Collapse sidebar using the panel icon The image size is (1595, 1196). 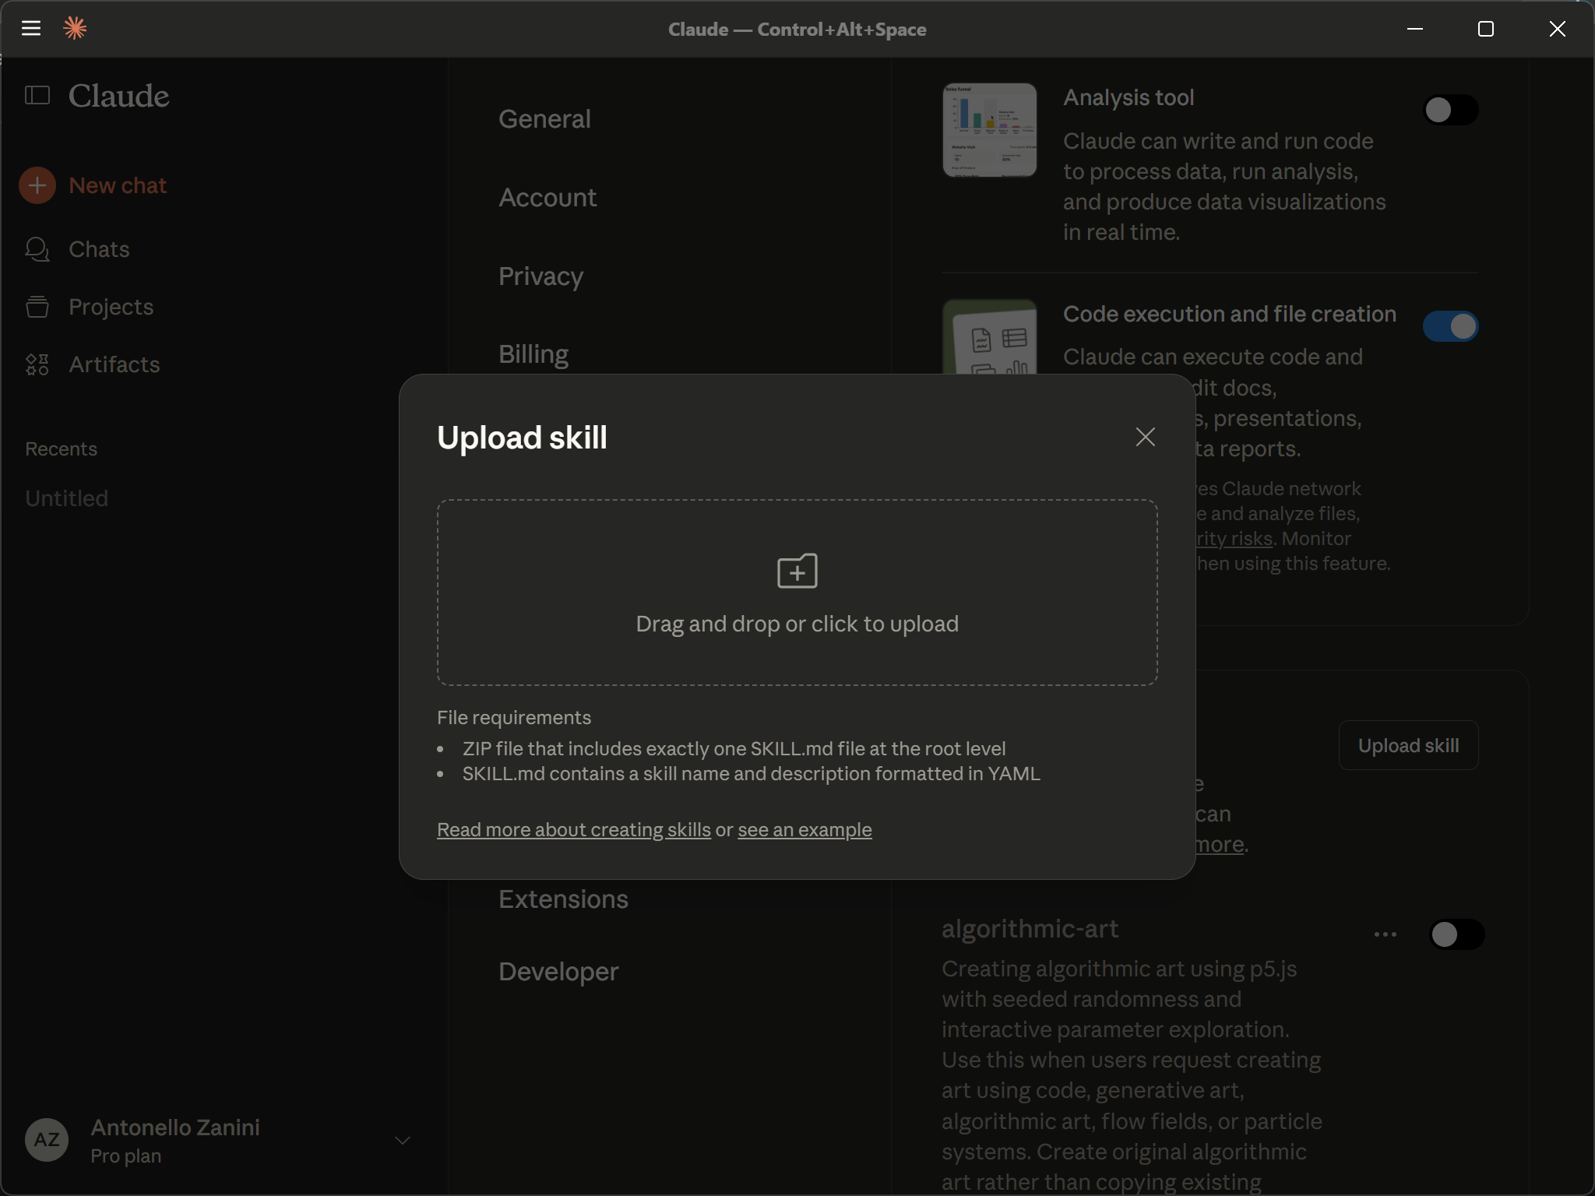tap(37, 96)
